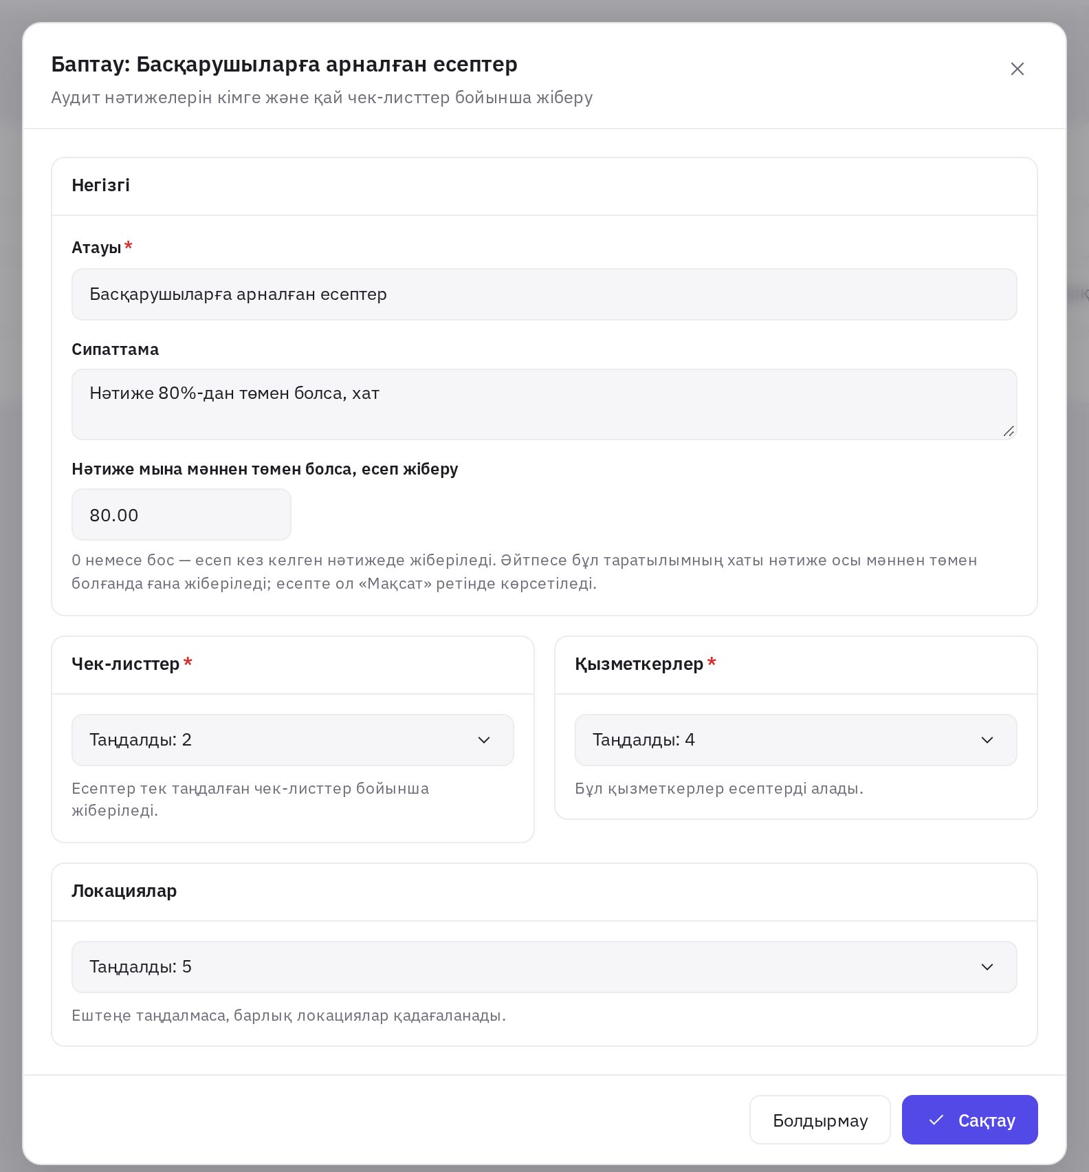Click the Қызметкерлер section title
Image resolution: width=1089 pixels, height=1172 pixels.
tap(639, 664)
